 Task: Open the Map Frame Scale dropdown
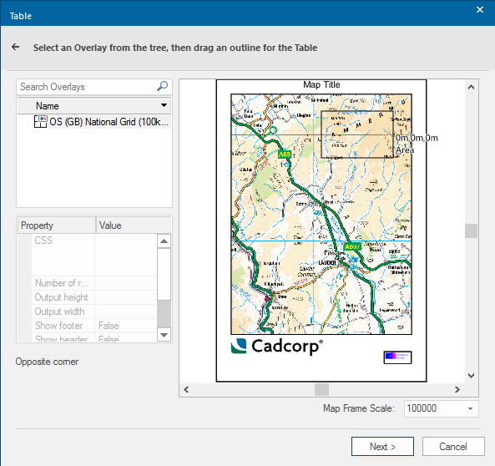471,408
